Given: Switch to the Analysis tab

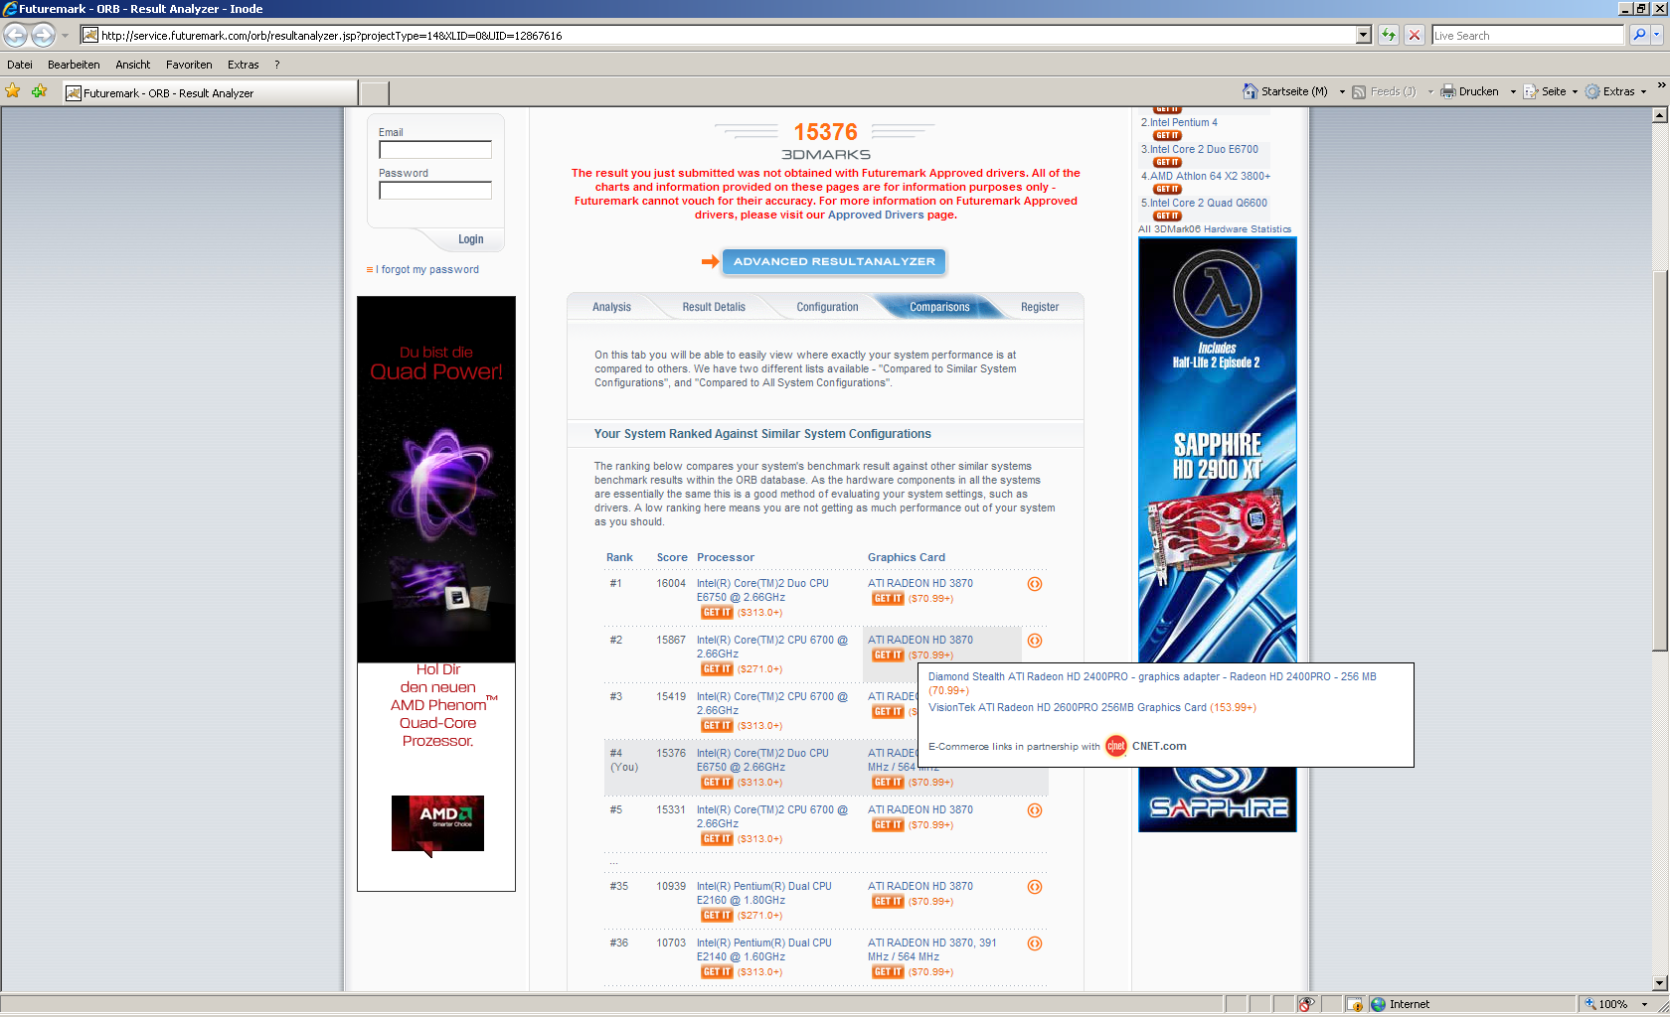Looking at the screenshot, I should 611,307.
